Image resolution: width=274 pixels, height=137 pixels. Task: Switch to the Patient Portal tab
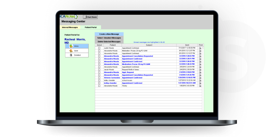91,27
